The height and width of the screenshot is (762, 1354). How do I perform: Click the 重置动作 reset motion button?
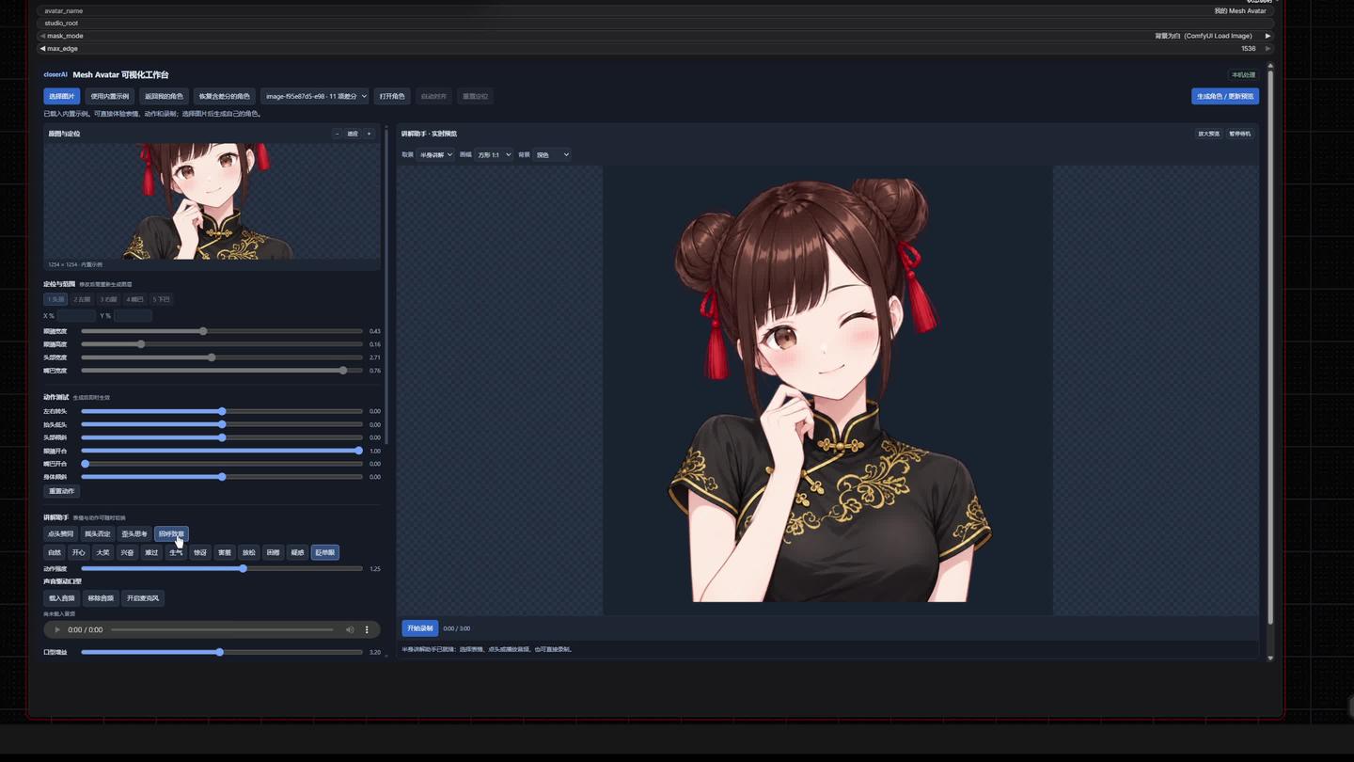[x=62, y=491]
